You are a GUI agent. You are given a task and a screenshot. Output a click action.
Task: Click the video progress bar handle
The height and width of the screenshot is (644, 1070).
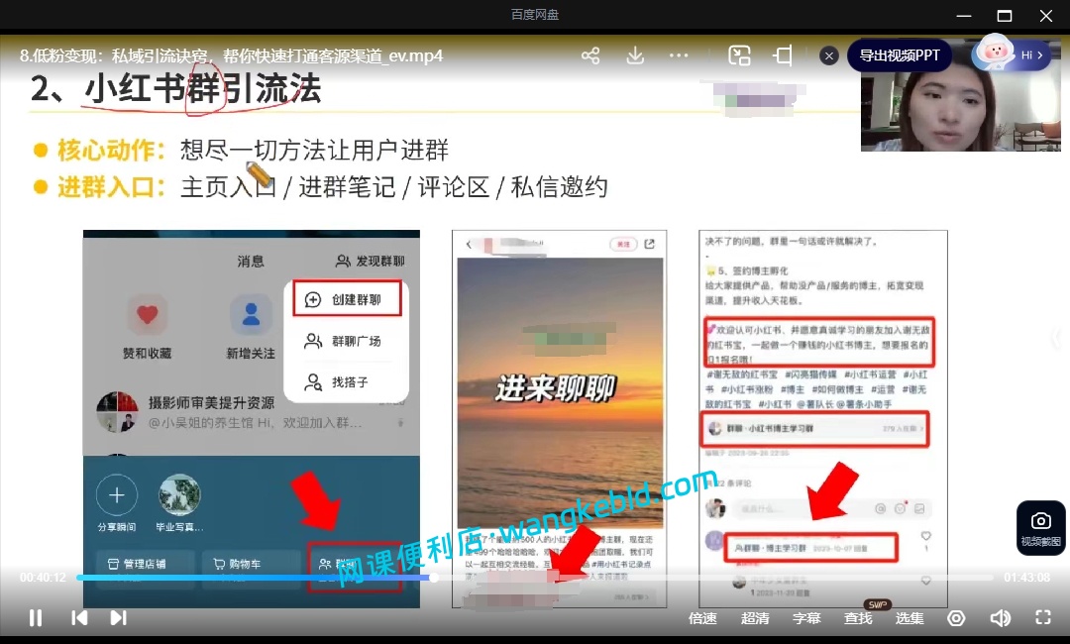pos(434,578)
